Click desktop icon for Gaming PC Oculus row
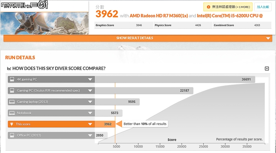Image resolution: width=276 pixels, height=153 pixels. (12, 90)
